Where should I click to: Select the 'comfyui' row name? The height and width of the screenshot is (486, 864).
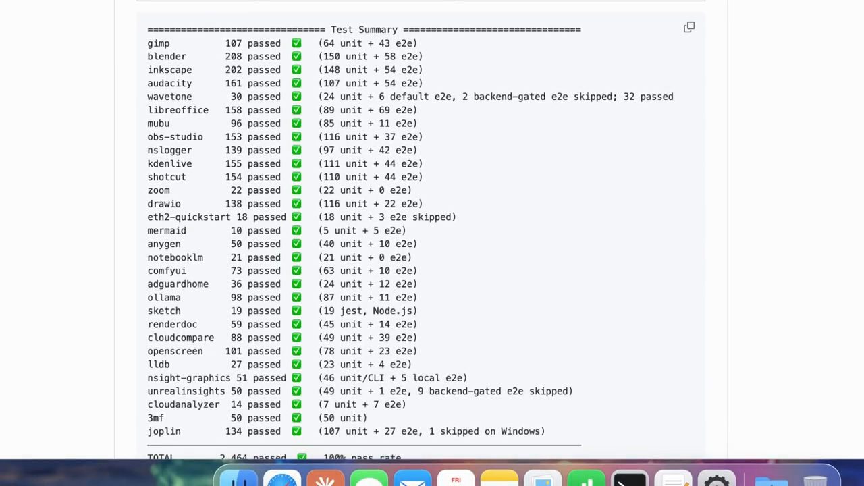coord(167,271)
